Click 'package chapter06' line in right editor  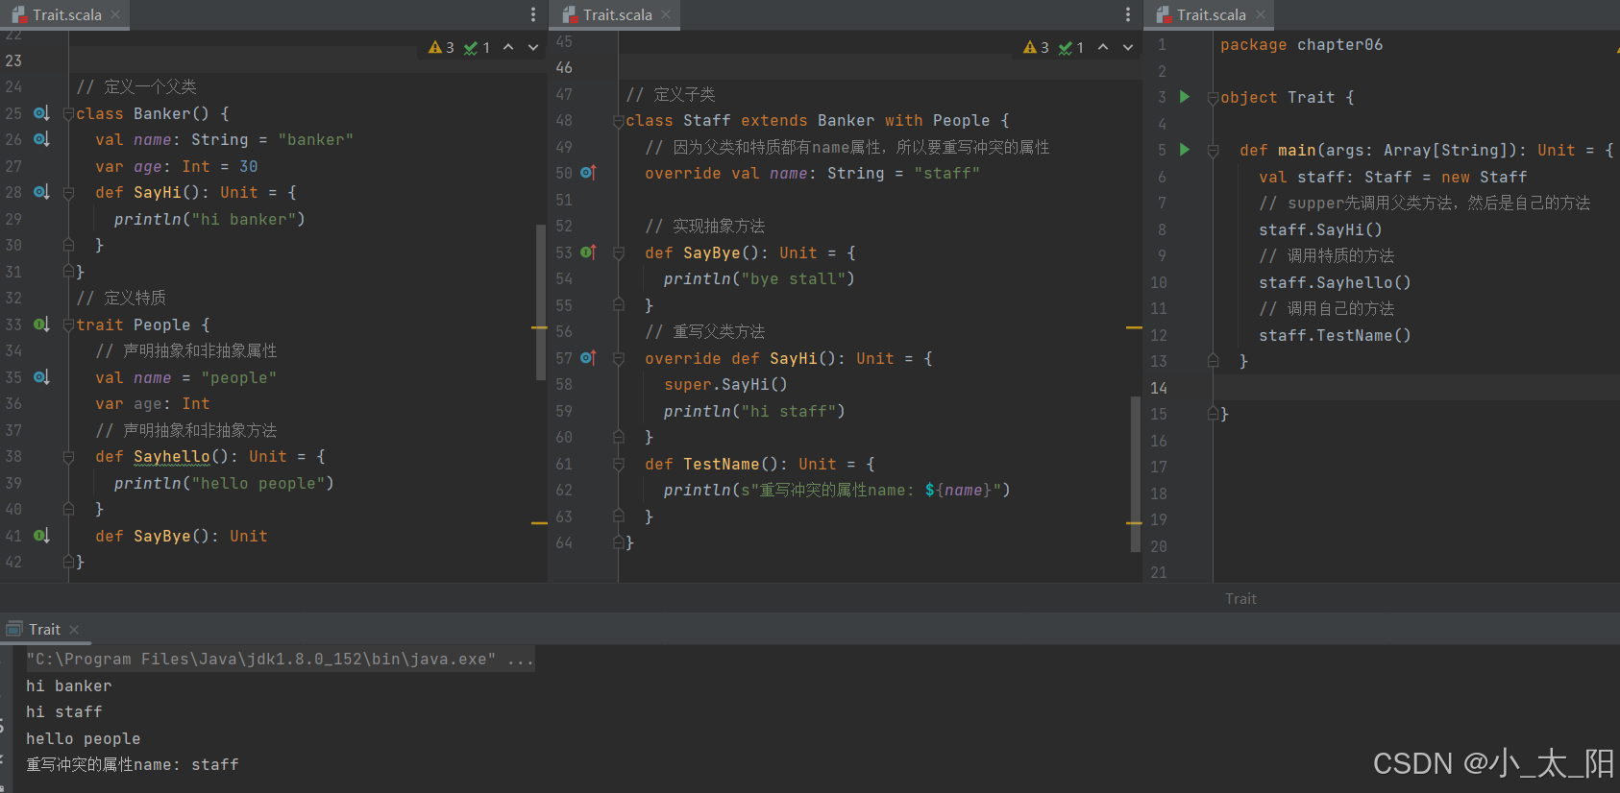click(1301, 45)
